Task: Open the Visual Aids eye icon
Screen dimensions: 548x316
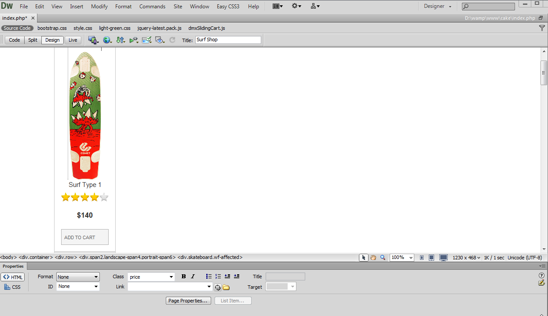Action: (160, 40)
